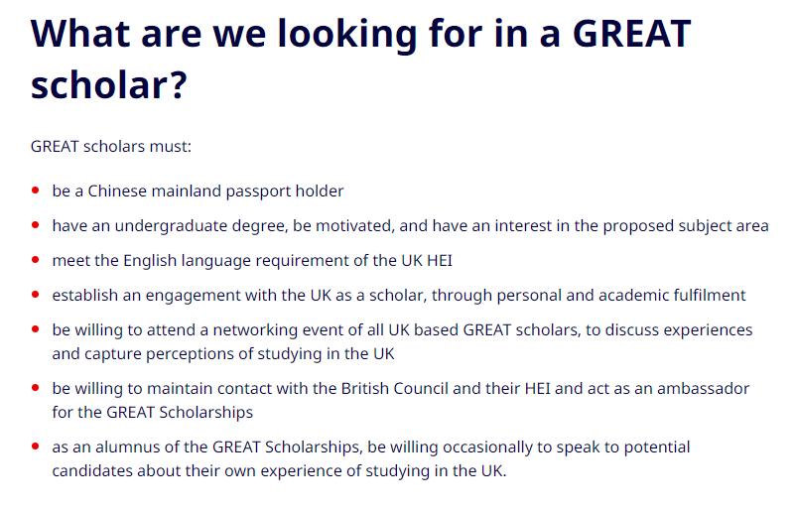Viewport: 795px width, 511px height.
Task: Click the red bullet beside 'maintain contact with the British Council'
Action: [36, 388]
